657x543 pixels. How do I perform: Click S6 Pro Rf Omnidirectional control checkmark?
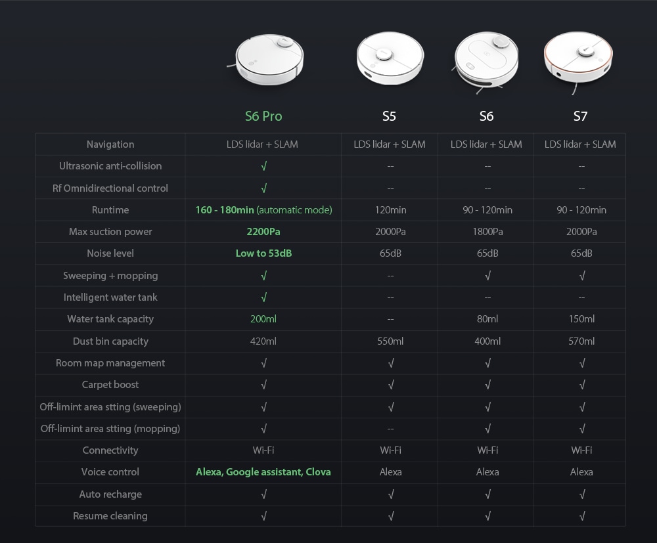click(263, 188)
